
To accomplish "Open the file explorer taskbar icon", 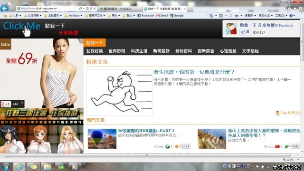I will tap(47, 167).
